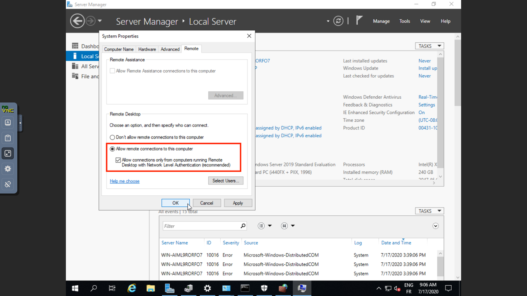
Task: Click the Server Manager forward arrow
Action: pos(91,21)
